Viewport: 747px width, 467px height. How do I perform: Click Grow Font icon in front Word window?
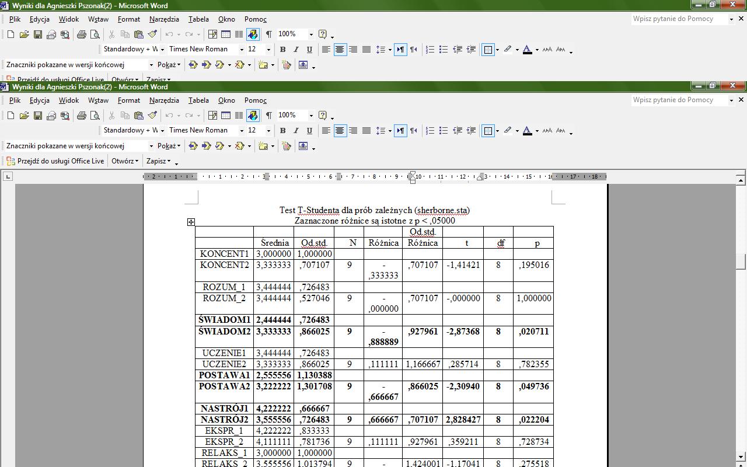pyautogui.click(x=547, y=131)
